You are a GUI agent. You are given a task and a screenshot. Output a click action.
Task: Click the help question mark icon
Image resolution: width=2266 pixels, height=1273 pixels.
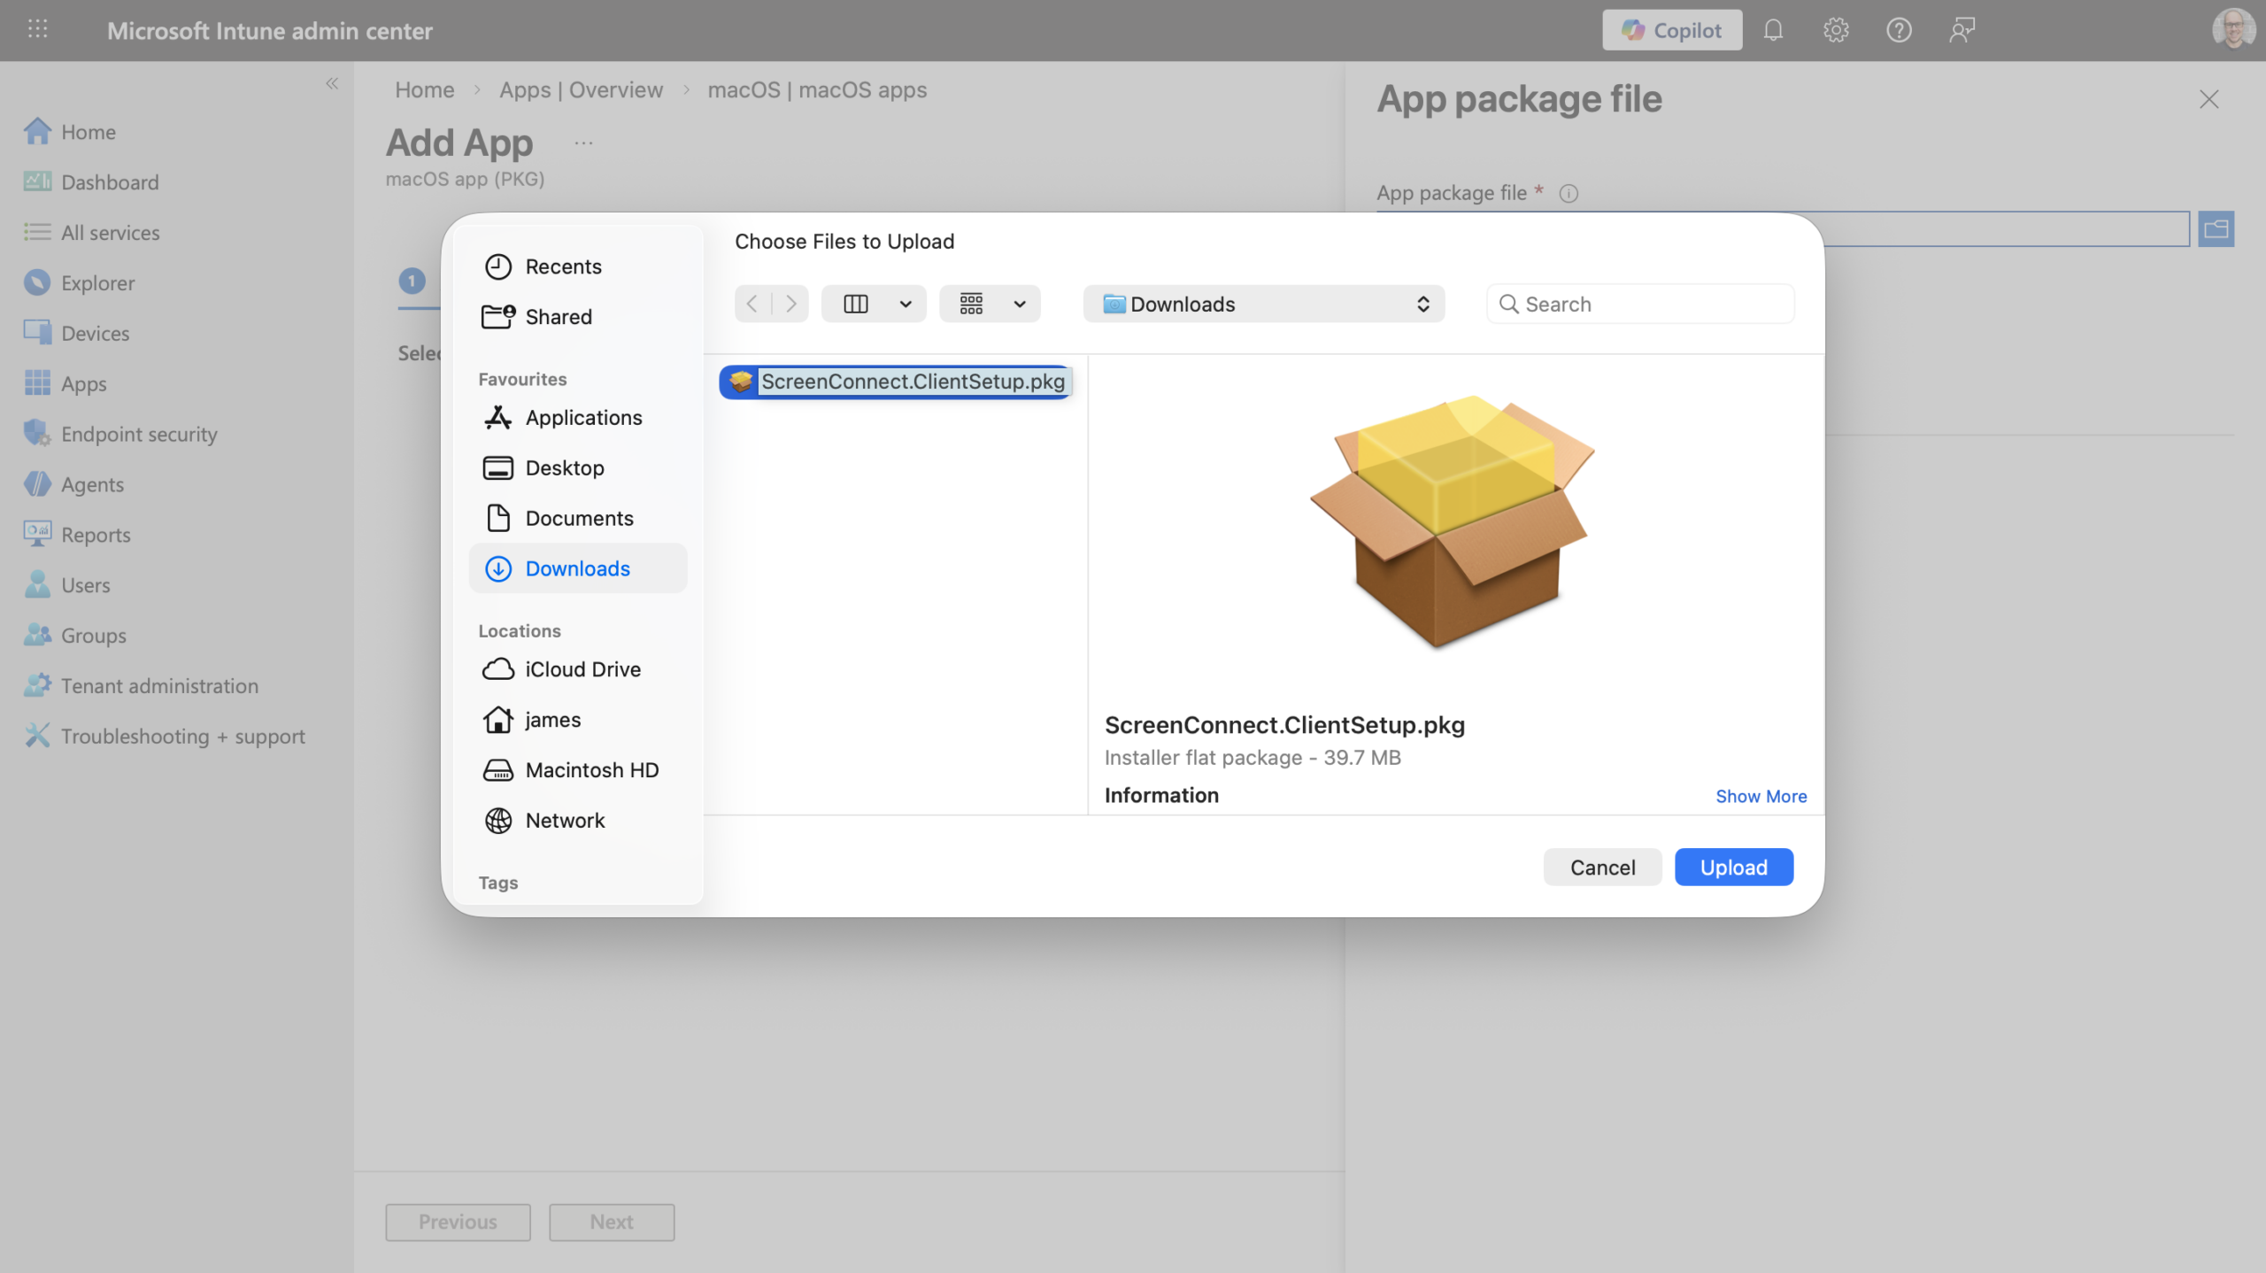(x=1899, y=30)
